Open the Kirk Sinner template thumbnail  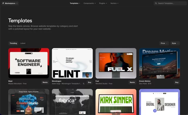coord(116,102)
